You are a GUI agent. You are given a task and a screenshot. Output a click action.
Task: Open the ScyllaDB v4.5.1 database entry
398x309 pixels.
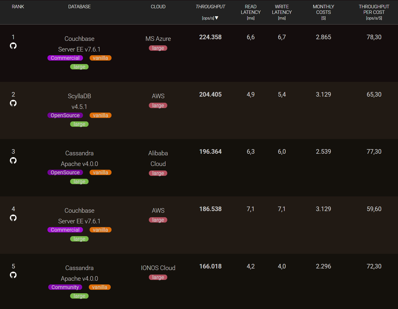tap(79, 101)
